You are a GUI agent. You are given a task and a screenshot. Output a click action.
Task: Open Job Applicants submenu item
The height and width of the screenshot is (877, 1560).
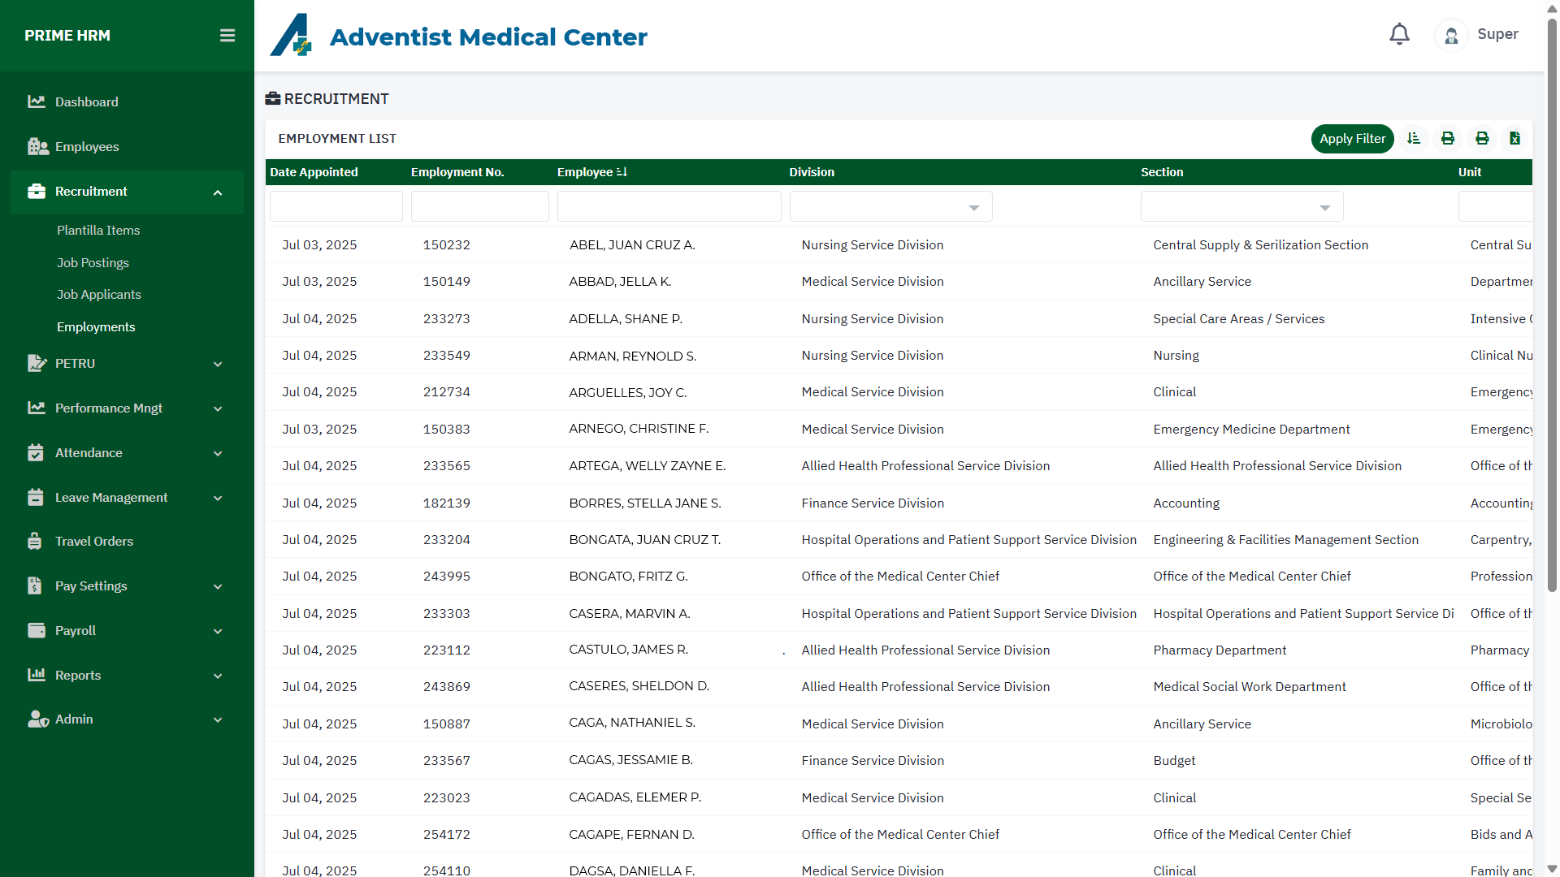99,295
